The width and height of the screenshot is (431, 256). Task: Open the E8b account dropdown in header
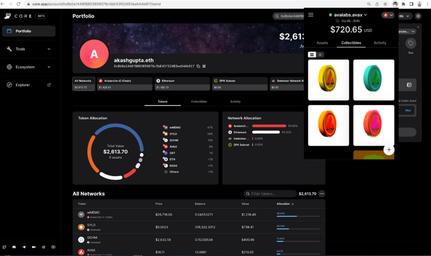[405, 16]
